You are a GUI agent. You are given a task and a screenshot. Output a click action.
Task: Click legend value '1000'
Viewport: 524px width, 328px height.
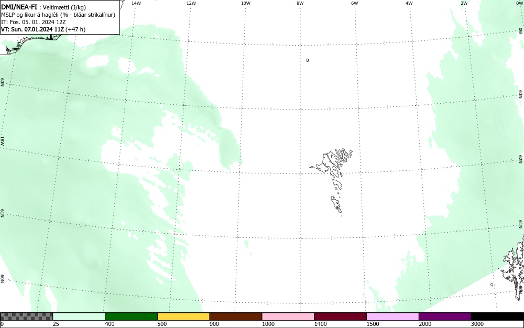[268, 324]
